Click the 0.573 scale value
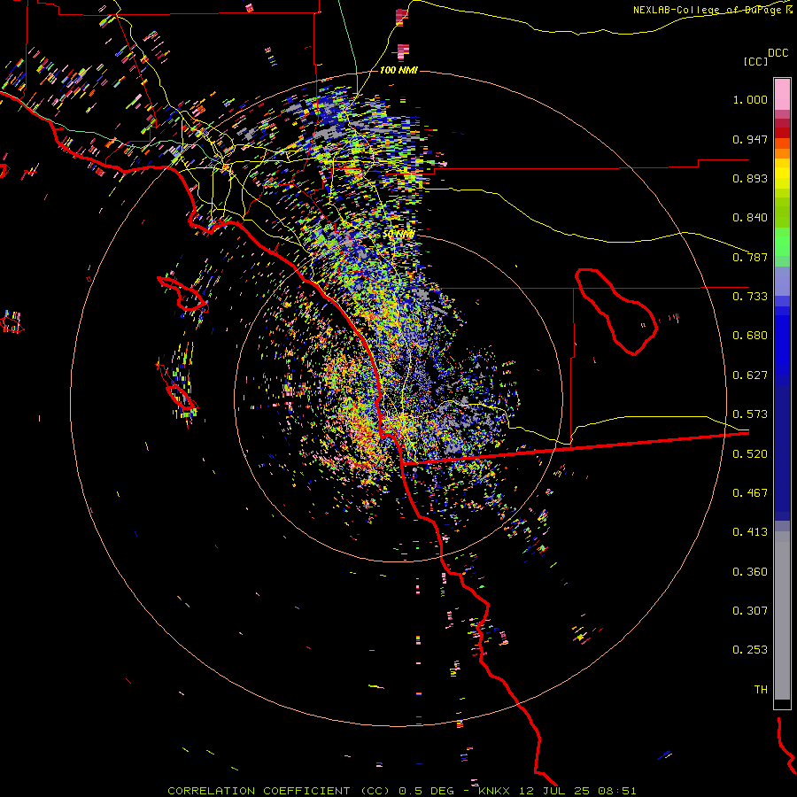Screen dimensions: 797x797 click(750, 414)
